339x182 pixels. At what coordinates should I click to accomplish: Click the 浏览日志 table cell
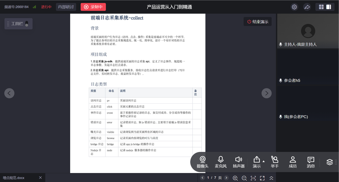pyautogui.click(x=97, y=138)
